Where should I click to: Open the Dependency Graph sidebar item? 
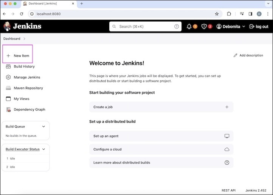[29, 110]
